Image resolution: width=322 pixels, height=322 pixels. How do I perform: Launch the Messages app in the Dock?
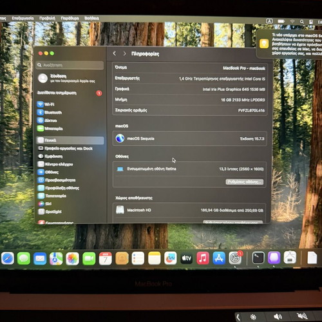(24, 258)
